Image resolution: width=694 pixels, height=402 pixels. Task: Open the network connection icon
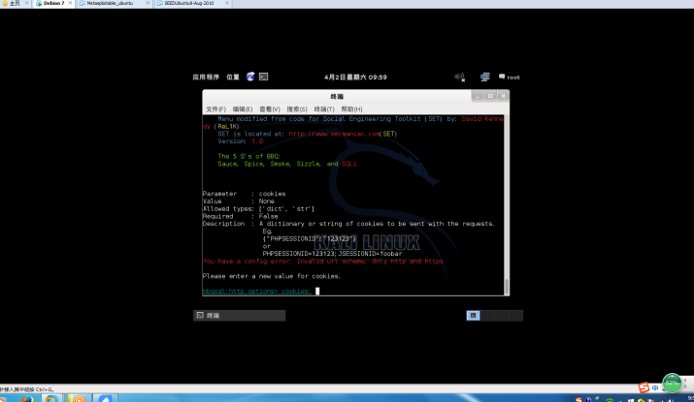click(485, 77)
